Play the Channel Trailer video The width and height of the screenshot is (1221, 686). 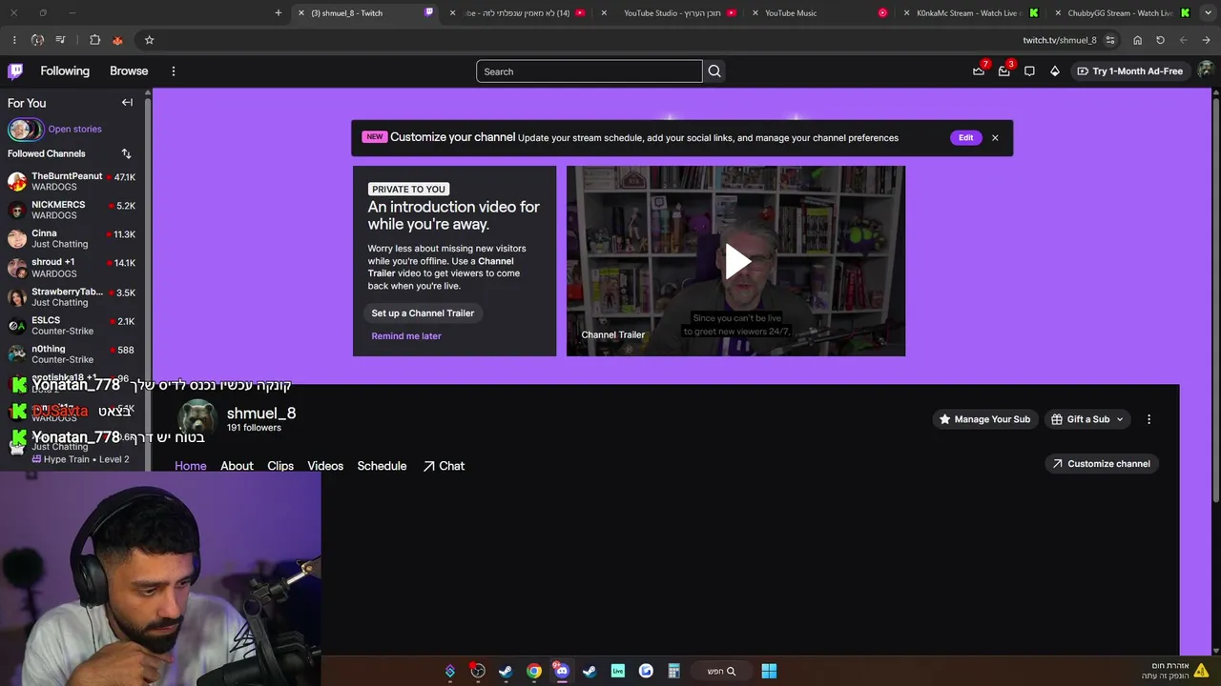point(736,261)
